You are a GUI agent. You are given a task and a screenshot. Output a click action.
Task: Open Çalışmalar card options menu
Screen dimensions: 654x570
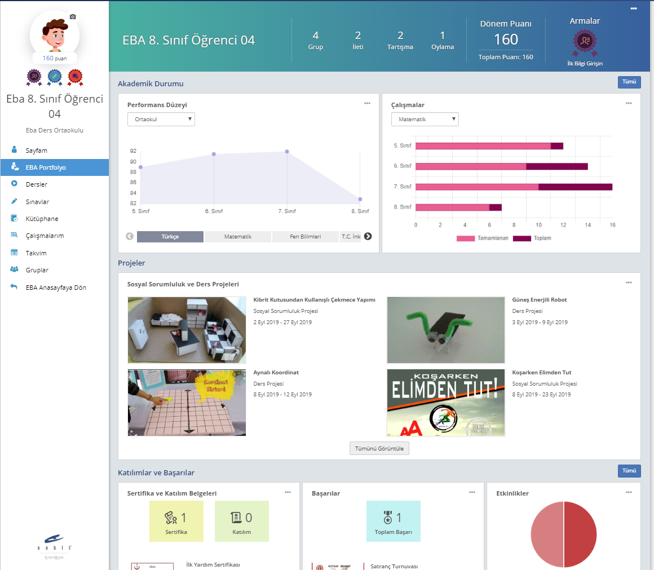click(x=629, y=103)
